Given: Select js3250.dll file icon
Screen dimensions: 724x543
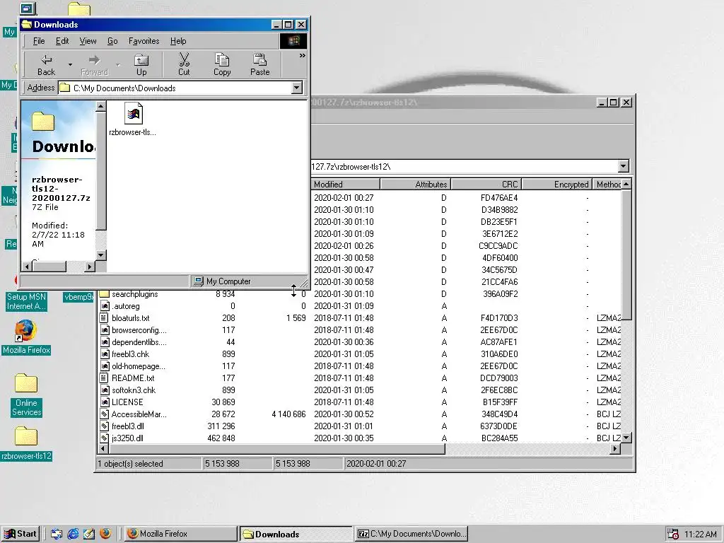Looking at the screenshot, I should 105,438.
